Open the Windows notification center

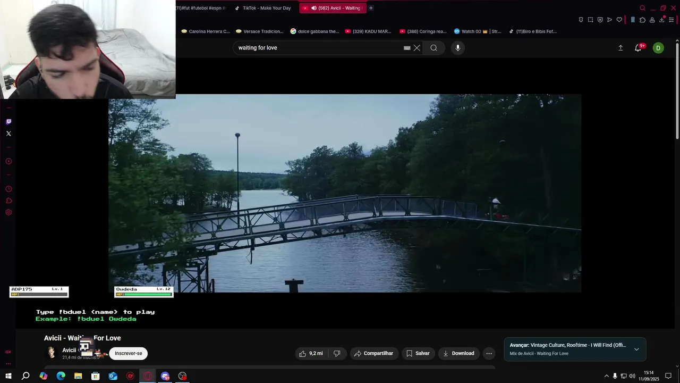(668, 376)
